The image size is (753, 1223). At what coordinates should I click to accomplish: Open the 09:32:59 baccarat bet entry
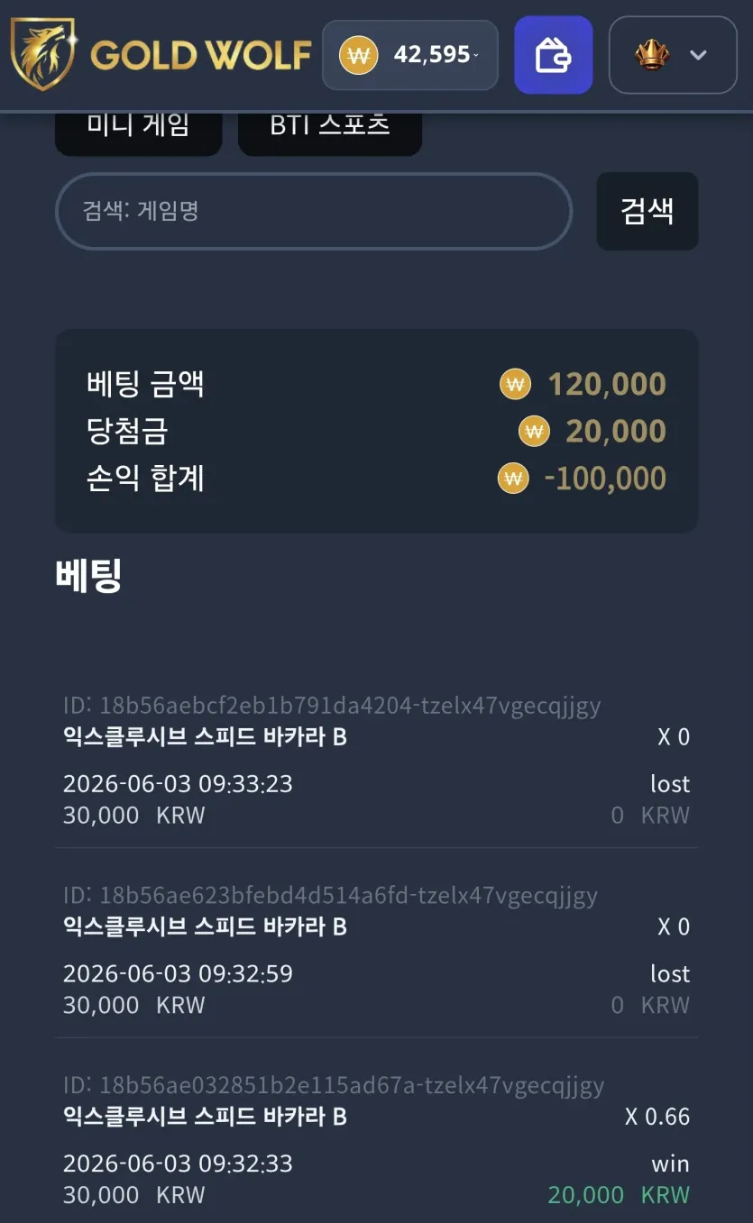376,951
